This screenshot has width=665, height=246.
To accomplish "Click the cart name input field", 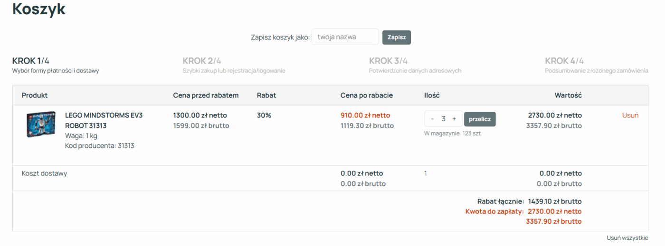I will [x=345, y=37].
